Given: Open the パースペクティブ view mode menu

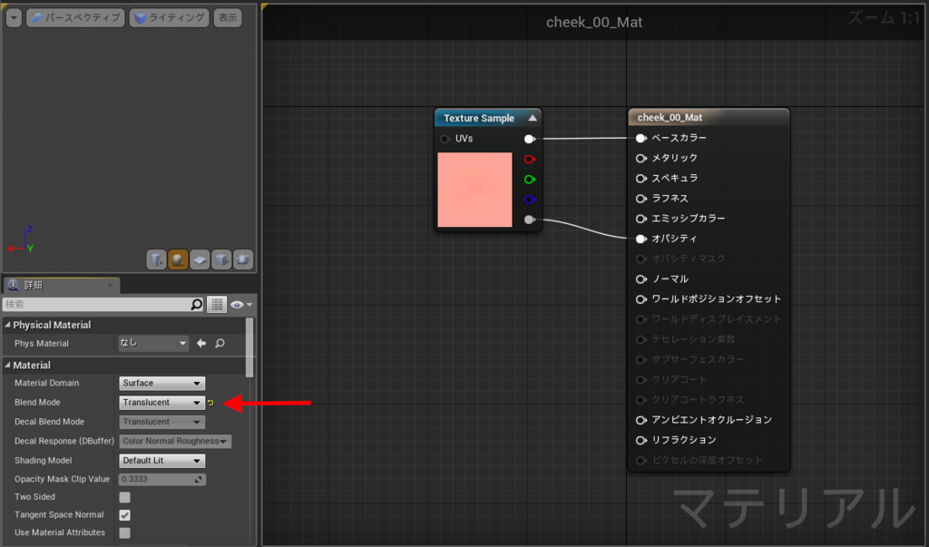Looking at the screenshot, I should 76,18.
